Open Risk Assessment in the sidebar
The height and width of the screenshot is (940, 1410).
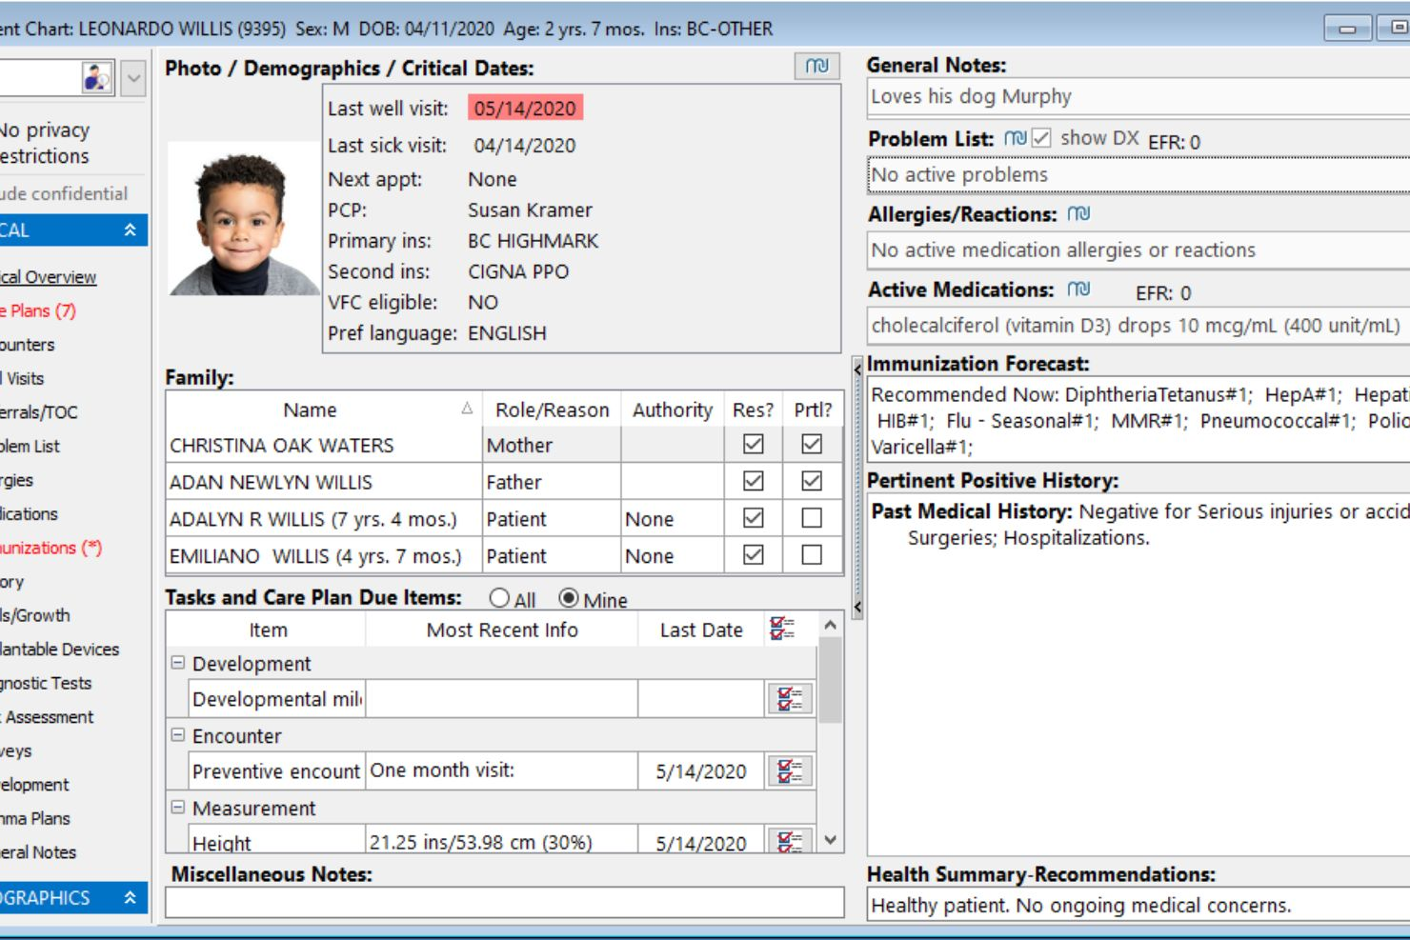click(x=48, y=717)
